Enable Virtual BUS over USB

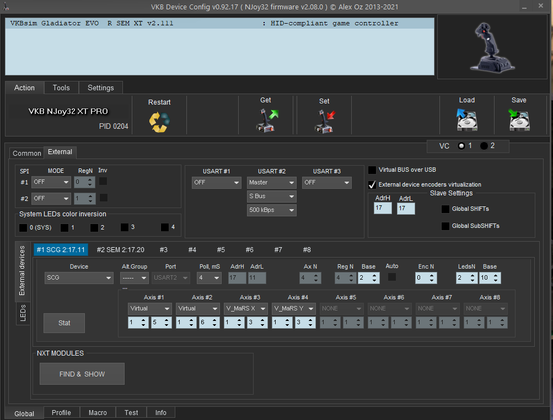(372, 170)
